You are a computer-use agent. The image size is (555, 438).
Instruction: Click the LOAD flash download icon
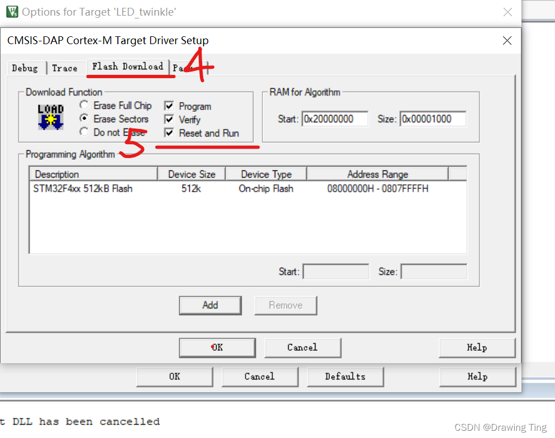pos(51,117)
